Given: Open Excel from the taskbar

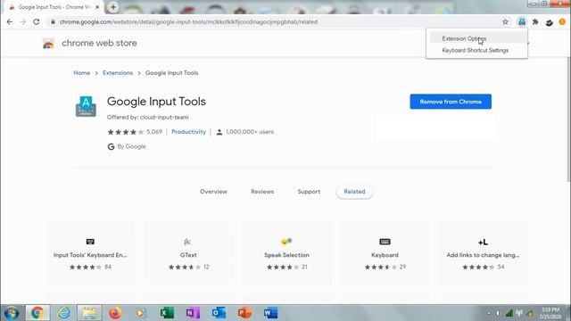Looking at the screenshot, I should [x=167, y=313].
